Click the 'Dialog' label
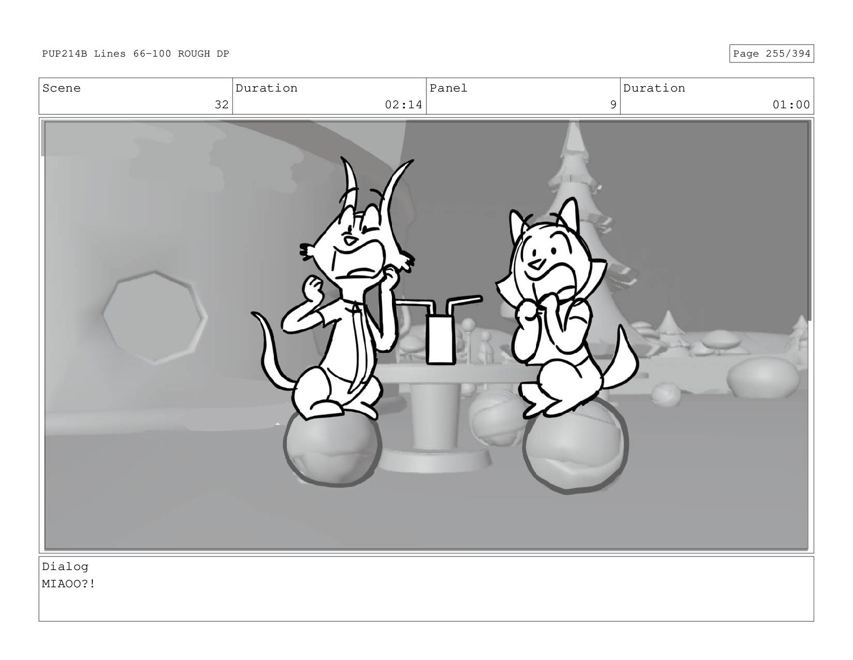The width and height of the screenshot is (853, 660). pos(65,566)
